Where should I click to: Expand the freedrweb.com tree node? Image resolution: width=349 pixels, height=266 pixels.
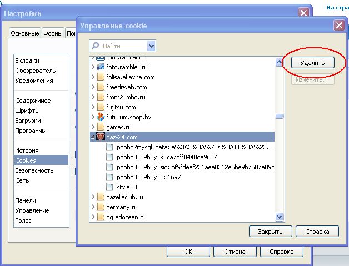(93, 87)
